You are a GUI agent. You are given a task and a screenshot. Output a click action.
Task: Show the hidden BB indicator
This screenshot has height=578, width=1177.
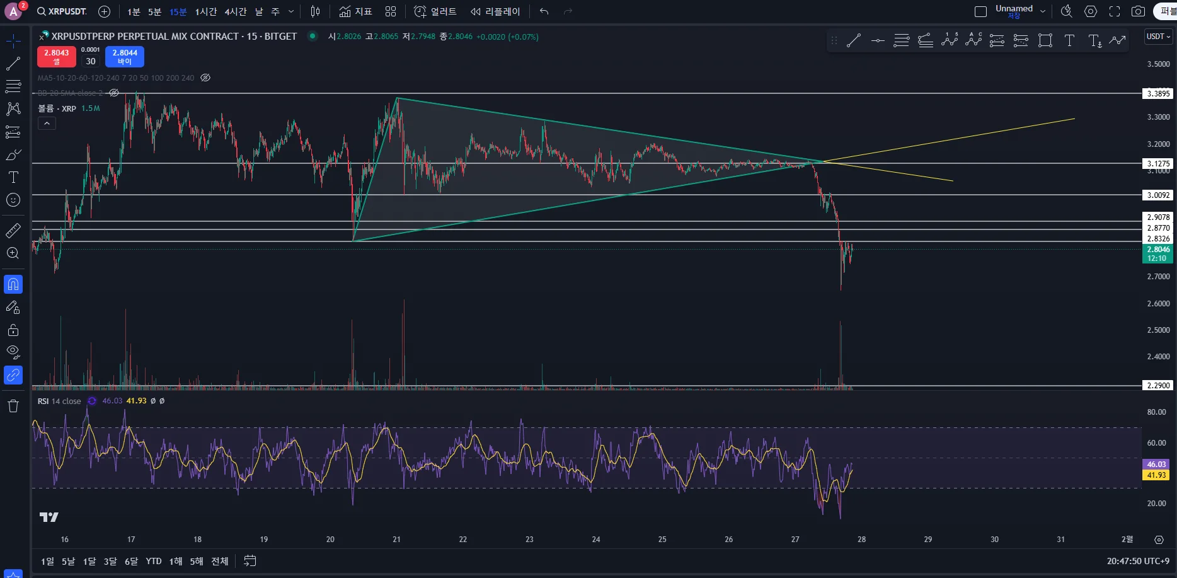pyautogui.click(x=114, y=93)
